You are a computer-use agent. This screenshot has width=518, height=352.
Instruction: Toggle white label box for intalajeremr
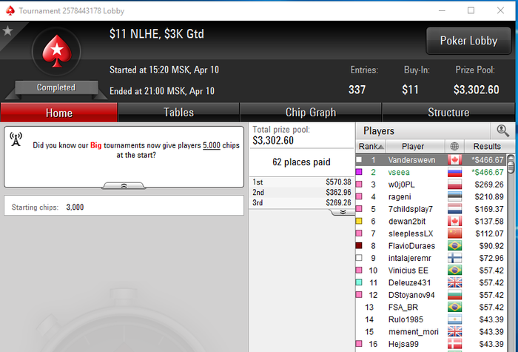point(359,258)
